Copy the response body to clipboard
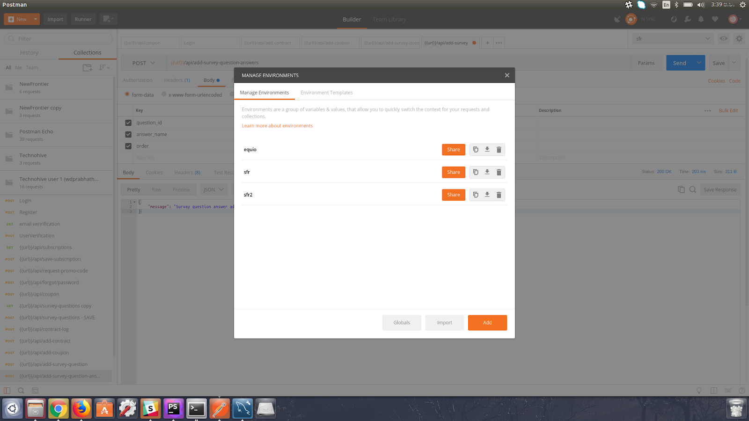Image resolution: width=749 pixels, height=421 pixels. pyautogui.click(x=682, y=189)
